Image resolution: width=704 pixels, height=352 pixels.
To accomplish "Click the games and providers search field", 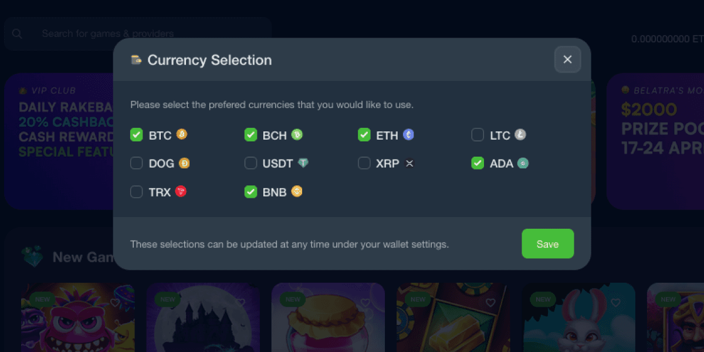I will tap(138, 33).
